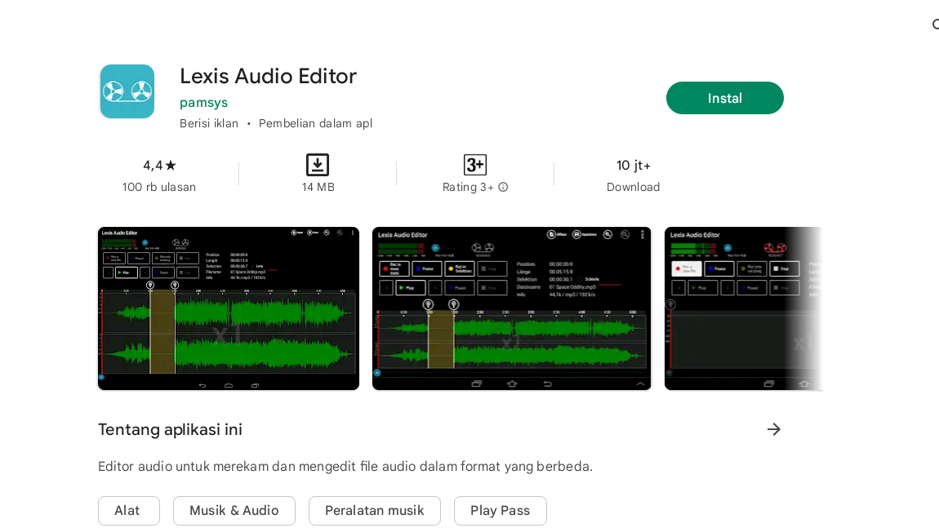Expand Tentang aplikasi ini arrow

[774, 429]
